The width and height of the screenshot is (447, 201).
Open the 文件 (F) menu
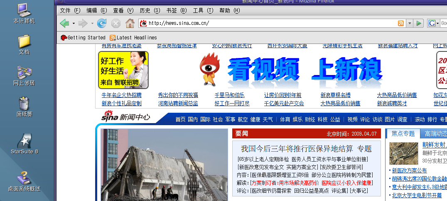[70, 10]
